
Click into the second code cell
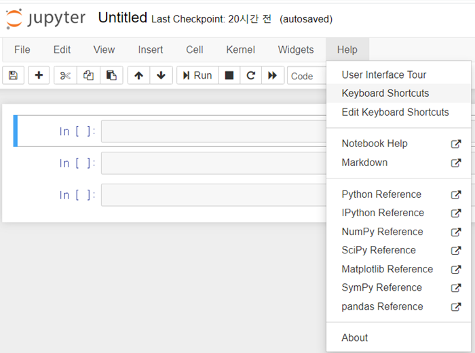[214, 163]
